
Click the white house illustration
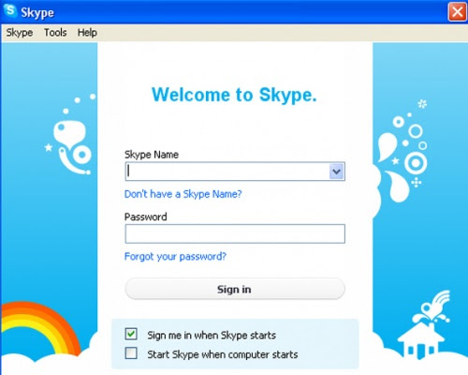420,340
